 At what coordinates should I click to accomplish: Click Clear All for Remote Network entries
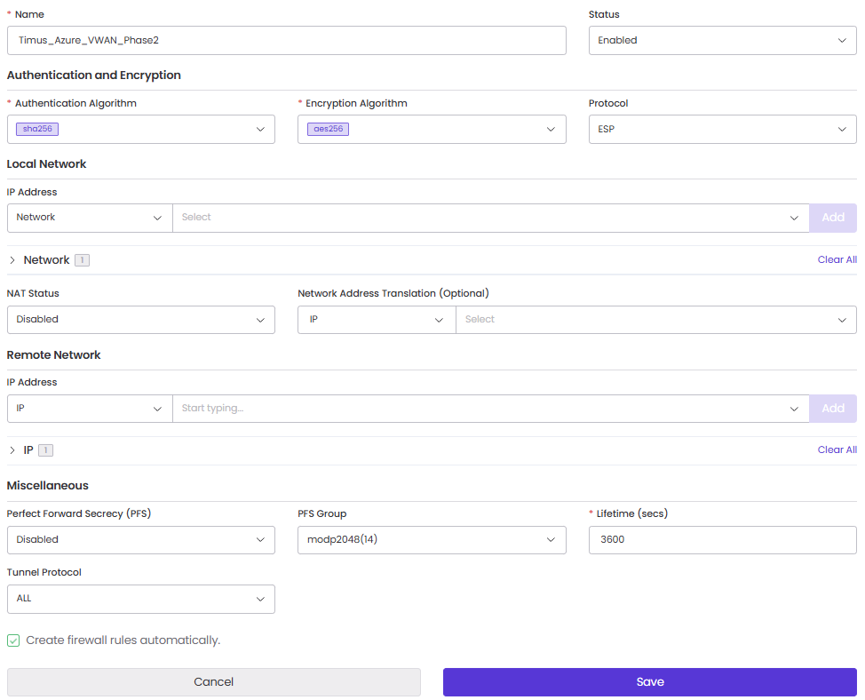[837, 449]
